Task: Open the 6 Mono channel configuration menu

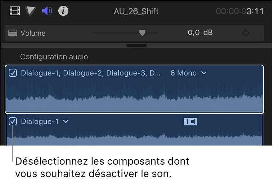Action: click(x=188, y=73)
